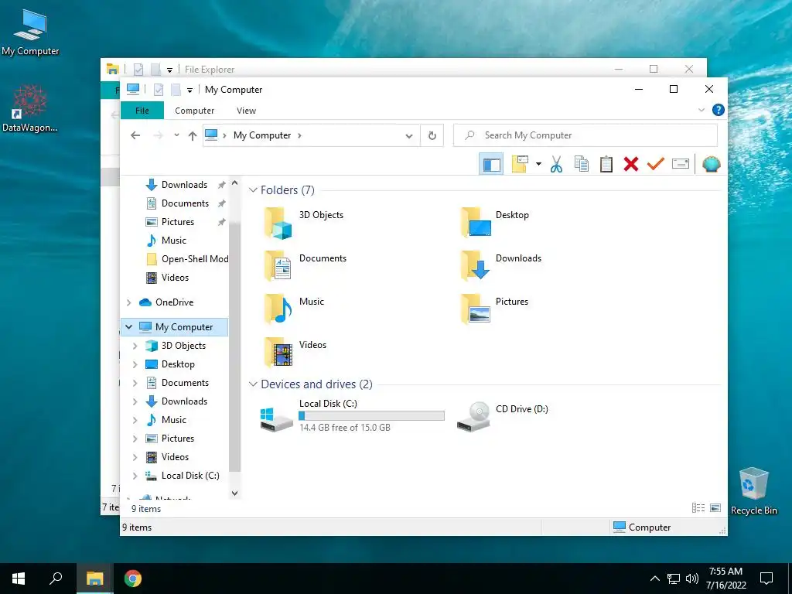Open the DataWagon desktop shortcut
Viewport: 792px width, 594px height.
[30, 109]
